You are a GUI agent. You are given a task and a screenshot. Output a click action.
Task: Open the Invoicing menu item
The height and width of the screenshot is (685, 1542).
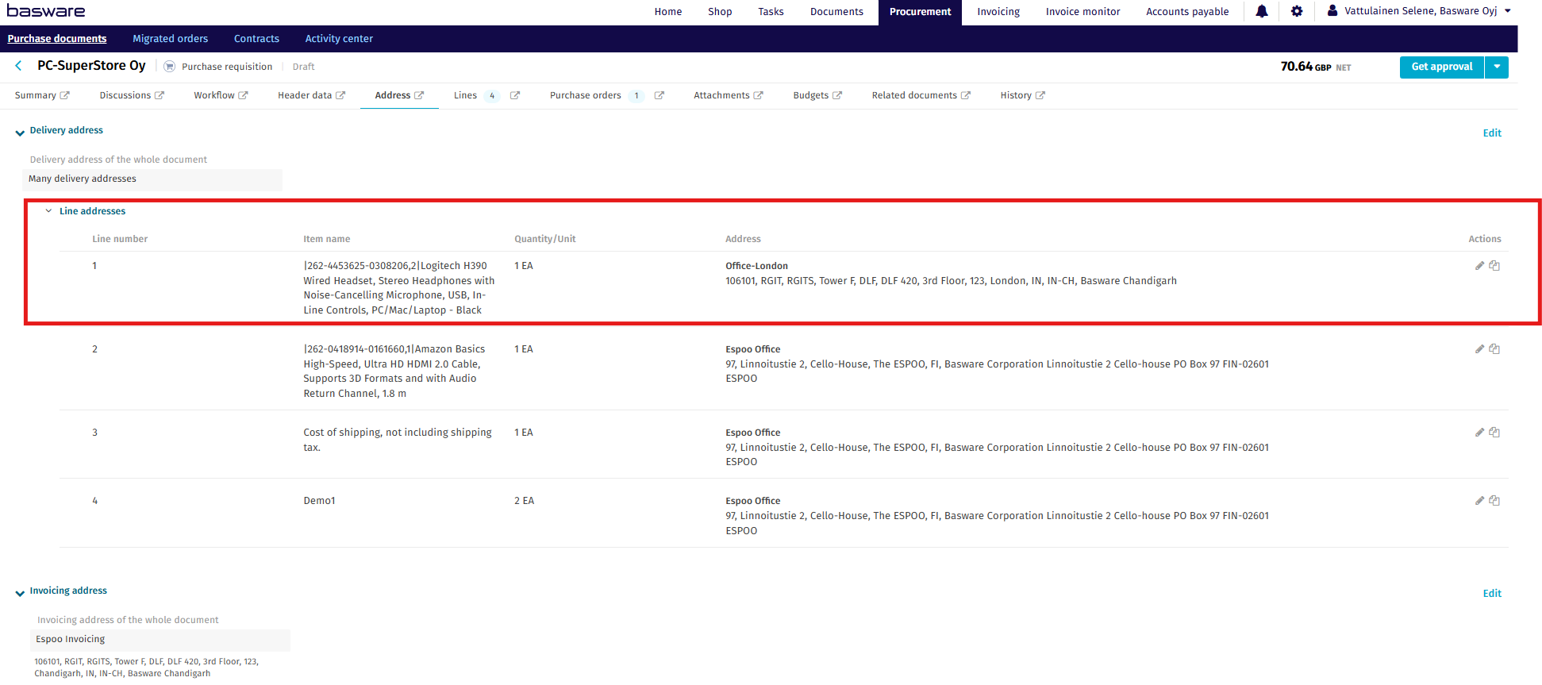998,12
